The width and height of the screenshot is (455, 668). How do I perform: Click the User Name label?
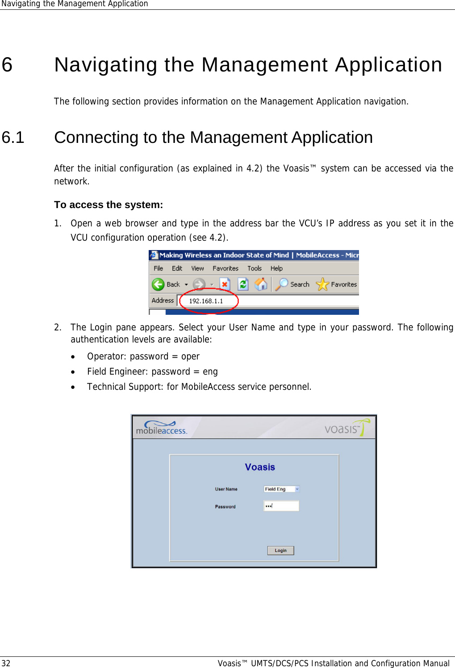tap(226, 489)
